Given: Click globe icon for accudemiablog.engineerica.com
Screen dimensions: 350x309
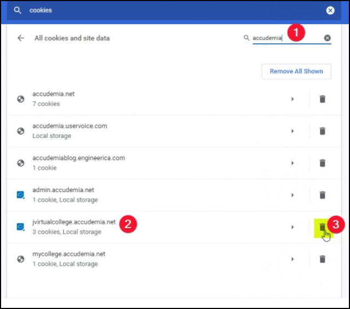Looking at the screenshot, I should pyautogui.click(x=21, y=163).
